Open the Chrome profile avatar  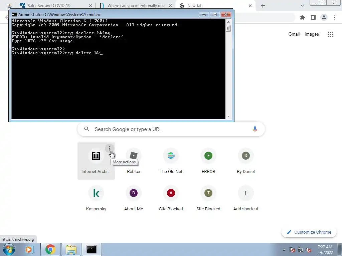tap(324, 17)
